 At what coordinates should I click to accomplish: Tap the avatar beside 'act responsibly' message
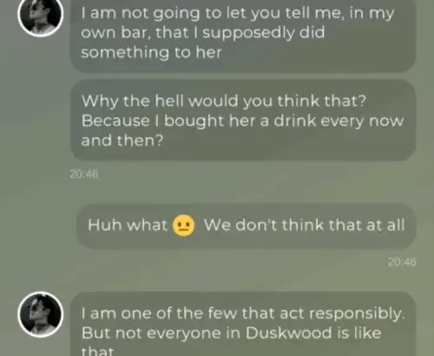pos(41,314)
